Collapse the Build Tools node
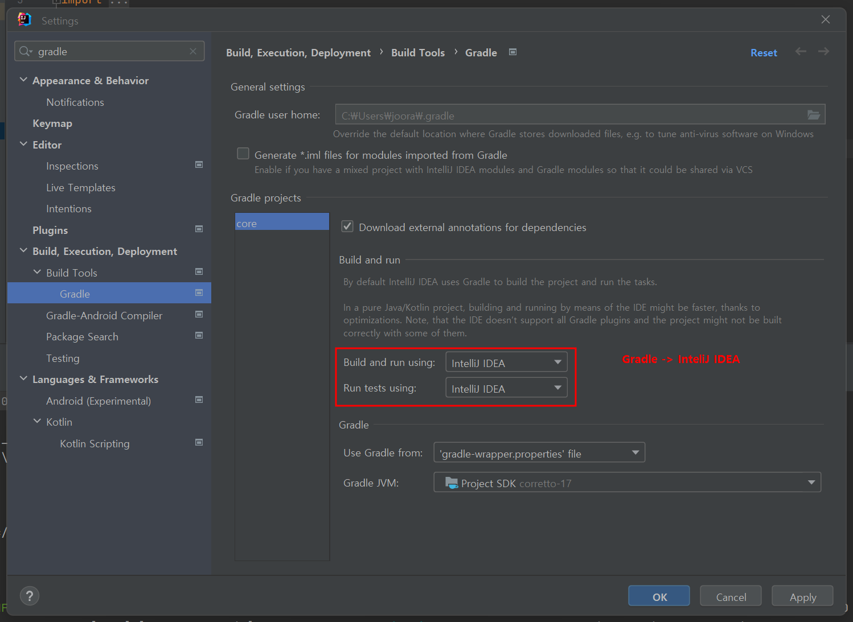 tap(37, 272)
